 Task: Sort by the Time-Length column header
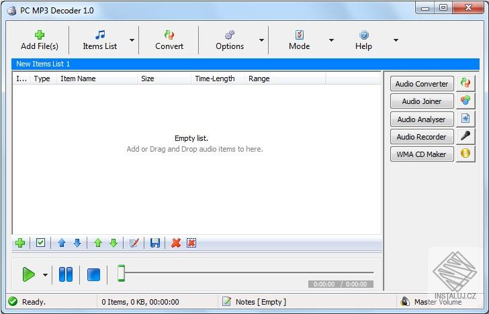[x=218, y=78]
